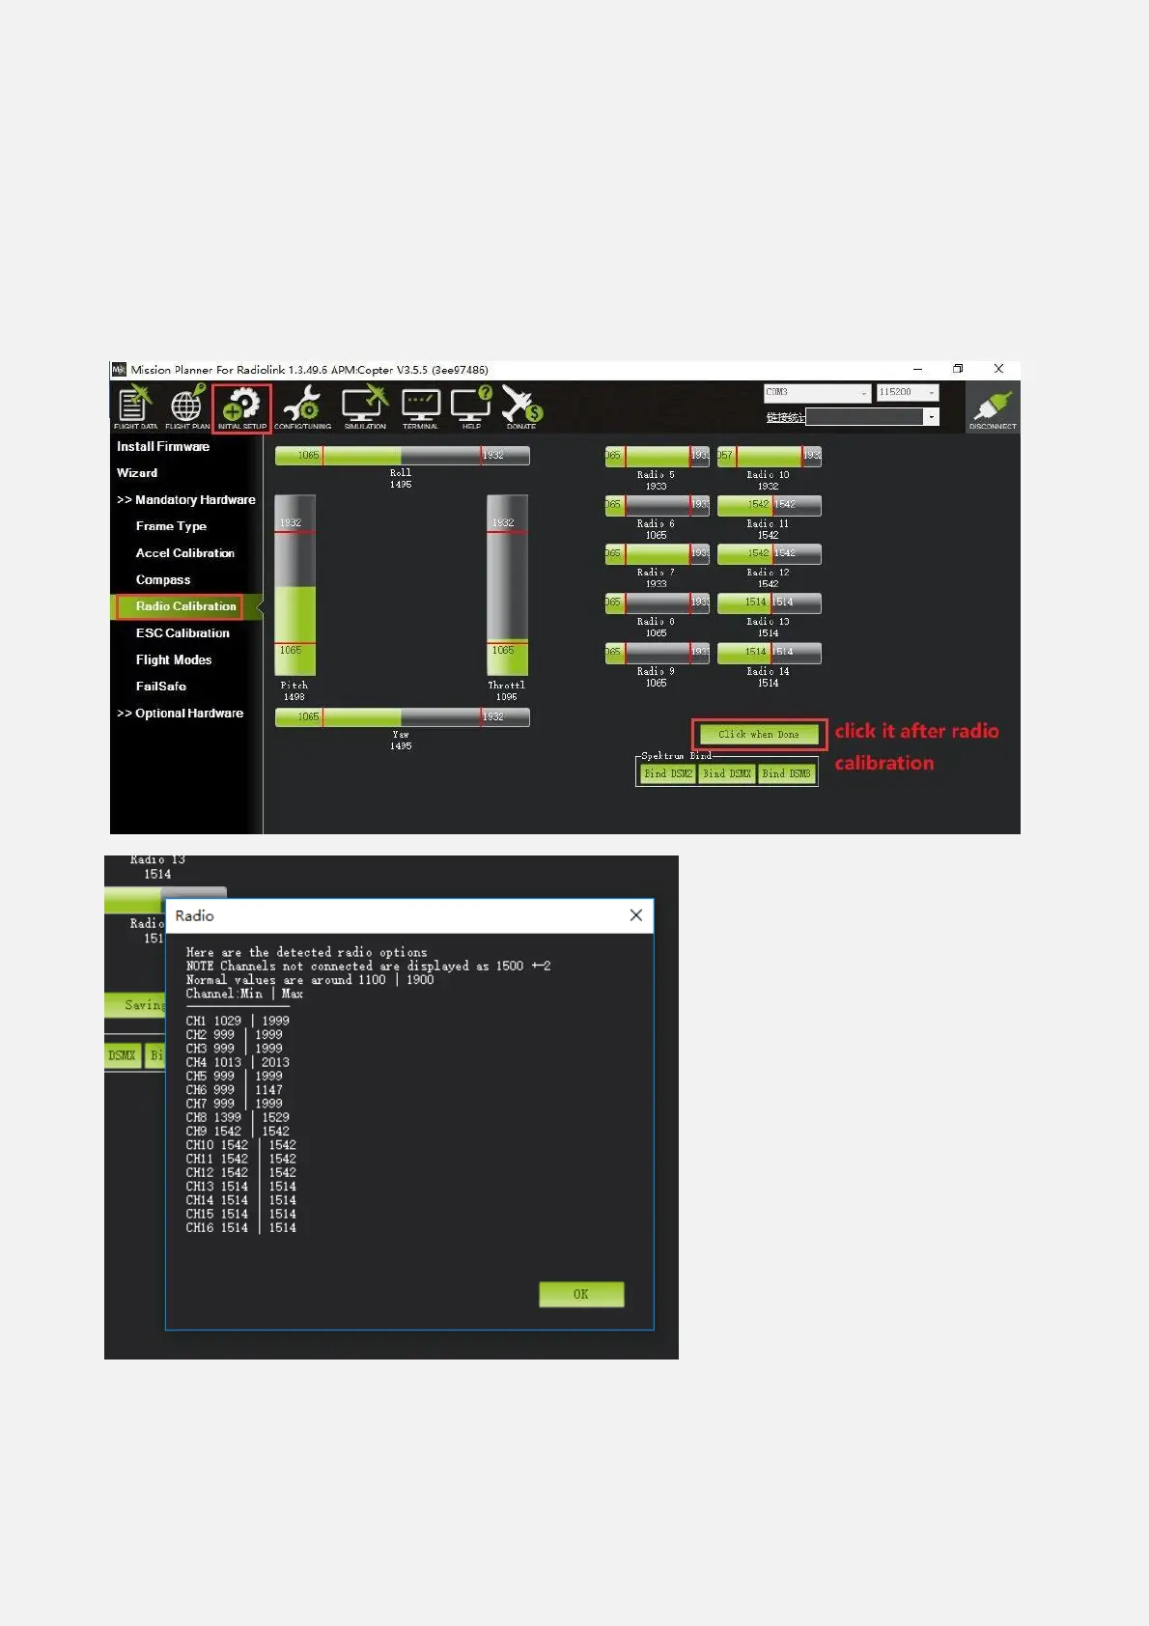Viewport: 1149px width, 1626px height.
Task: Click the Pitch vertical bar
Action: tap(294, 585)
